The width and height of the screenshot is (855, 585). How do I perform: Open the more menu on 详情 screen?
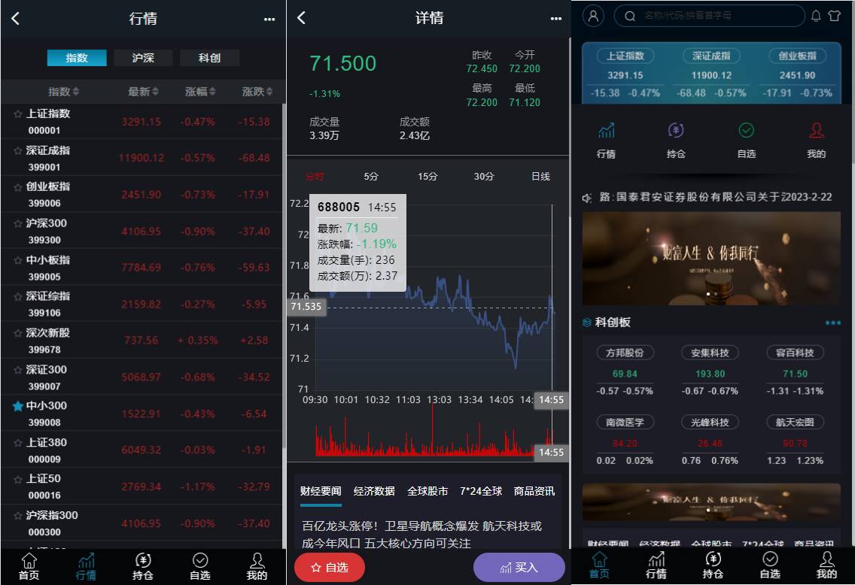[555, 19]
